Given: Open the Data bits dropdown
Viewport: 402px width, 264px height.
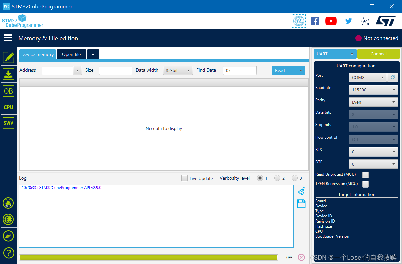Looking at the screenshot, I should [374, 114].
